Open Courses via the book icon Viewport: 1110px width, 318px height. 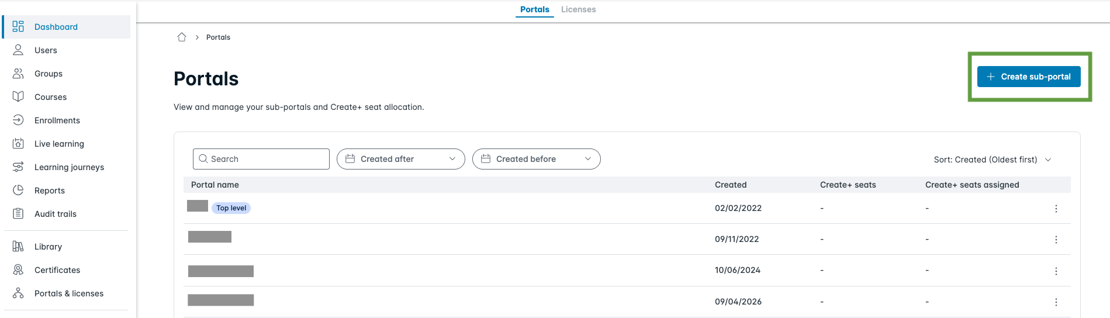click(x=18, y=97)
